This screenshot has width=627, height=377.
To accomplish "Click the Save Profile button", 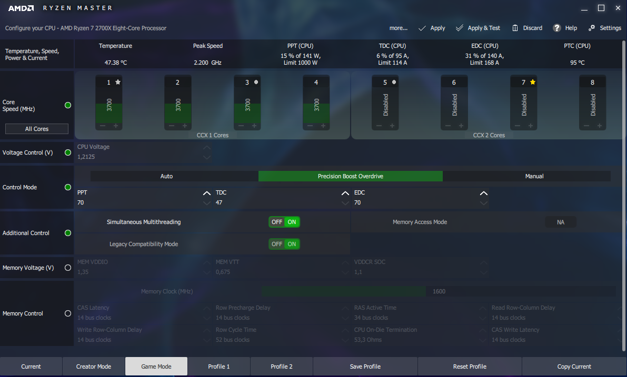I will pyautogui.click(x=365, y=366).
